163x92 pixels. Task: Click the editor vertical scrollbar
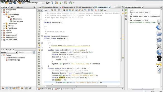tap(121, 39)
